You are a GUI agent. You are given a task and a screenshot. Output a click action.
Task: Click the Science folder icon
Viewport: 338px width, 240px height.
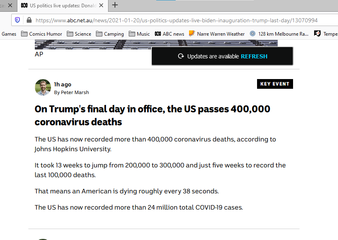70,34
